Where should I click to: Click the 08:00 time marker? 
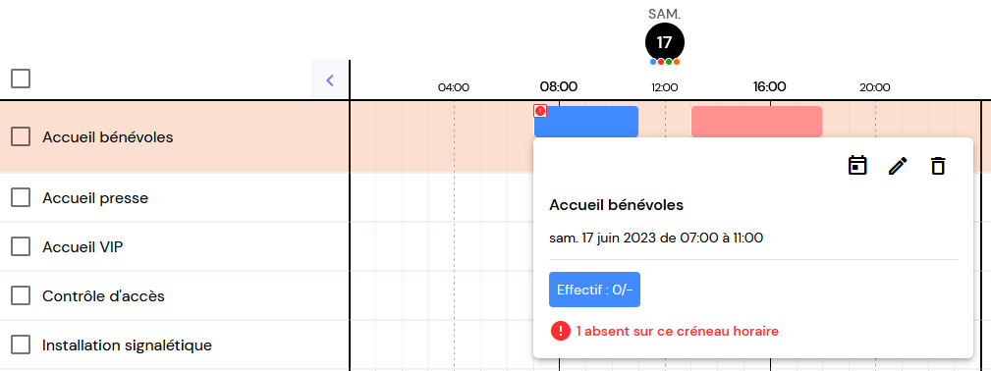pos(559,86)
